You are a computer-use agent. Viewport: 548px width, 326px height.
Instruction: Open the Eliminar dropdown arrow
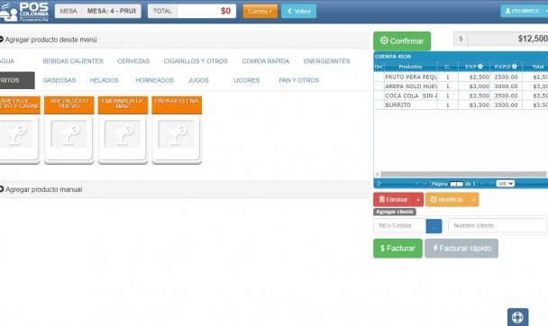point(418,200)
